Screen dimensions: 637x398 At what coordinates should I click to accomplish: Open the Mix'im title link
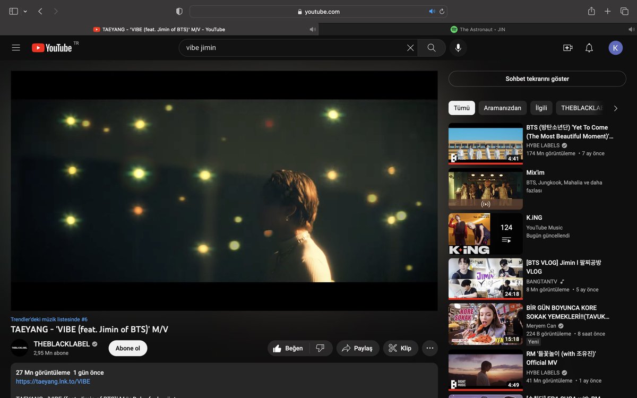[535, 172]
